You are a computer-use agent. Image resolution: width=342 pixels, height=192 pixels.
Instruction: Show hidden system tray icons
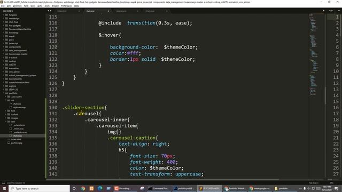click(300, 188)
